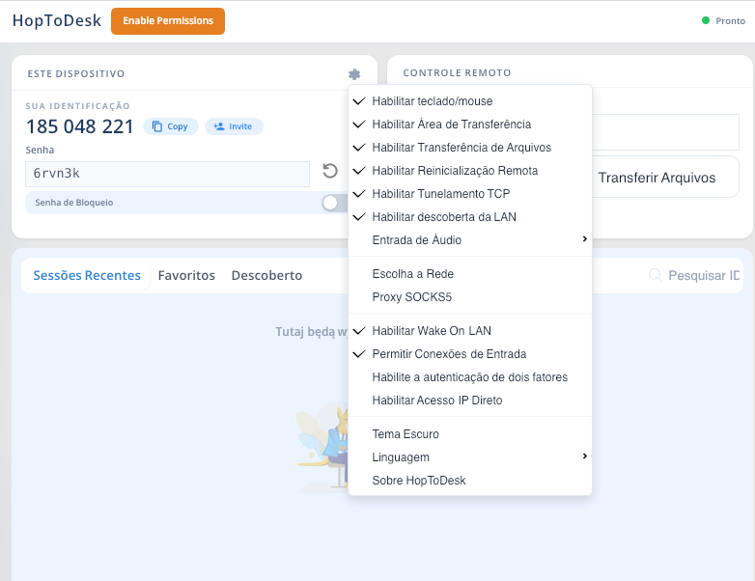This screenshot has width=755, height=581.
Task: Toggle Permitir Conexões de Entrada
Action: 470,354
